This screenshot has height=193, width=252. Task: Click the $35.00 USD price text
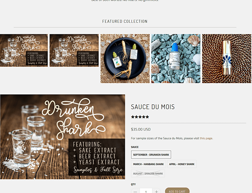141,129
